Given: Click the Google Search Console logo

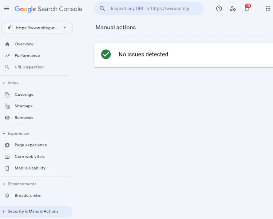Looking at the screenshot, I should click(48, 9).
